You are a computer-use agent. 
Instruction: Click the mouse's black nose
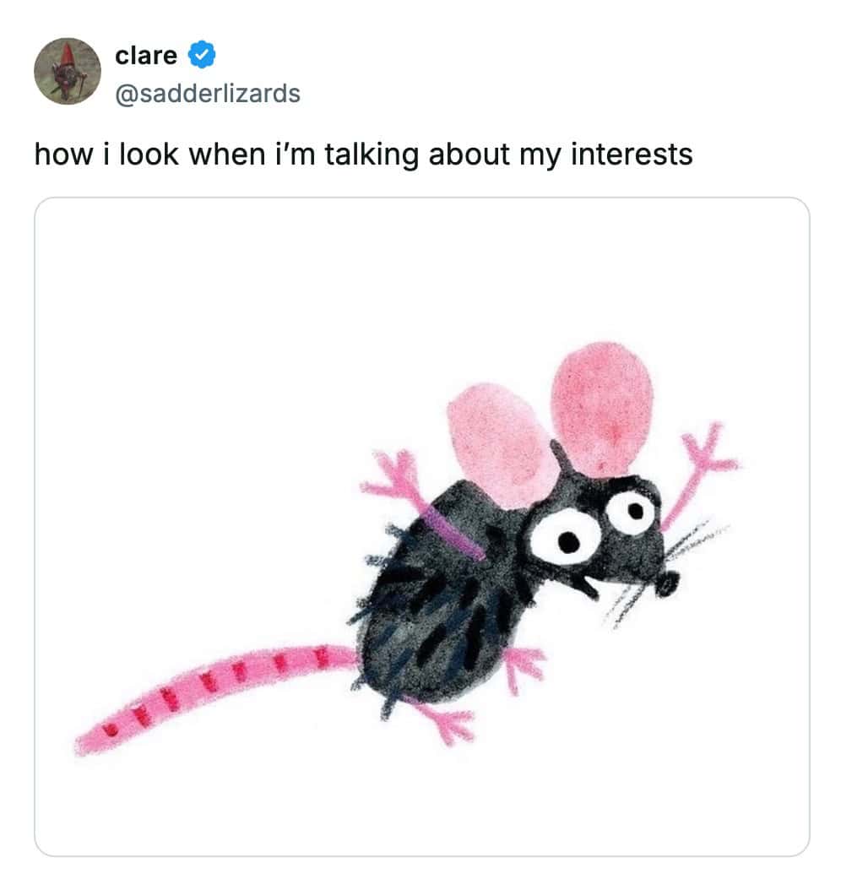[x=667, y=583]
